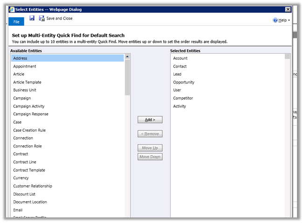
Task: Click the Save floppy disk icon
Action: tap(32, 18)
